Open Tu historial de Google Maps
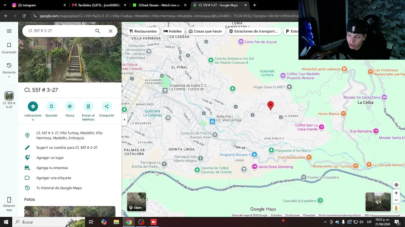This screenshot has width=405, height=227. coord(70,188)
